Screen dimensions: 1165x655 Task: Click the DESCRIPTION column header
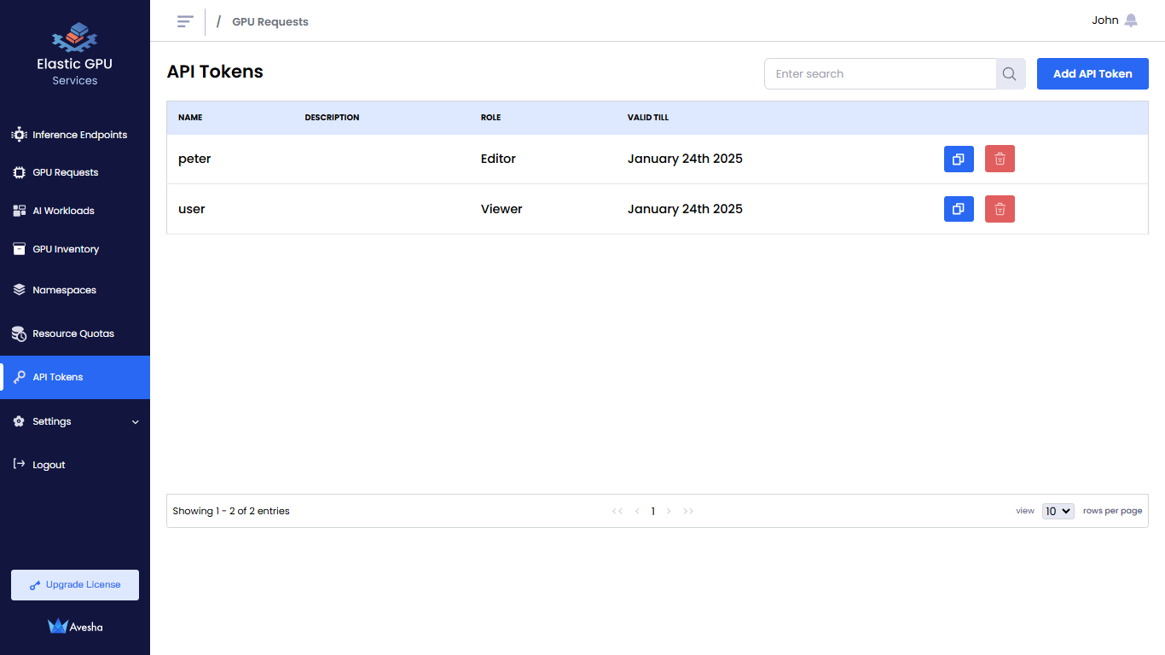tap(332, 118)
